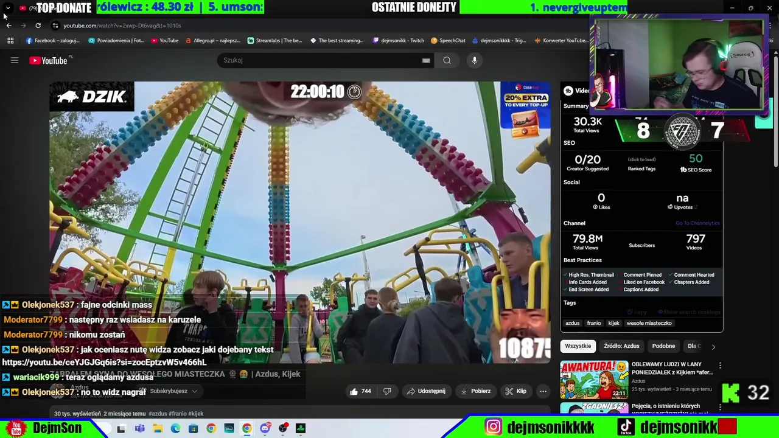
Task: Dislike the video with thumbs-down
Action: click(x=387, y=391)
